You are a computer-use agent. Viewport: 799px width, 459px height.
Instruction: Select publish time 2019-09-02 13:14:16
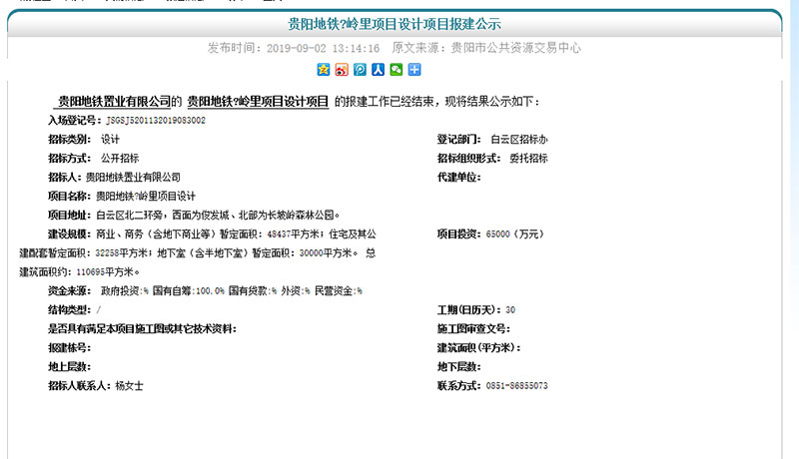323,48
